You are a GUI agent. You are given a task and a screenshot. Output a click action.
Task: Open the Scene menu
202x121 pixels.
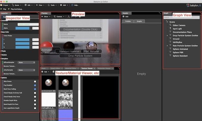[x=17, y=5]
